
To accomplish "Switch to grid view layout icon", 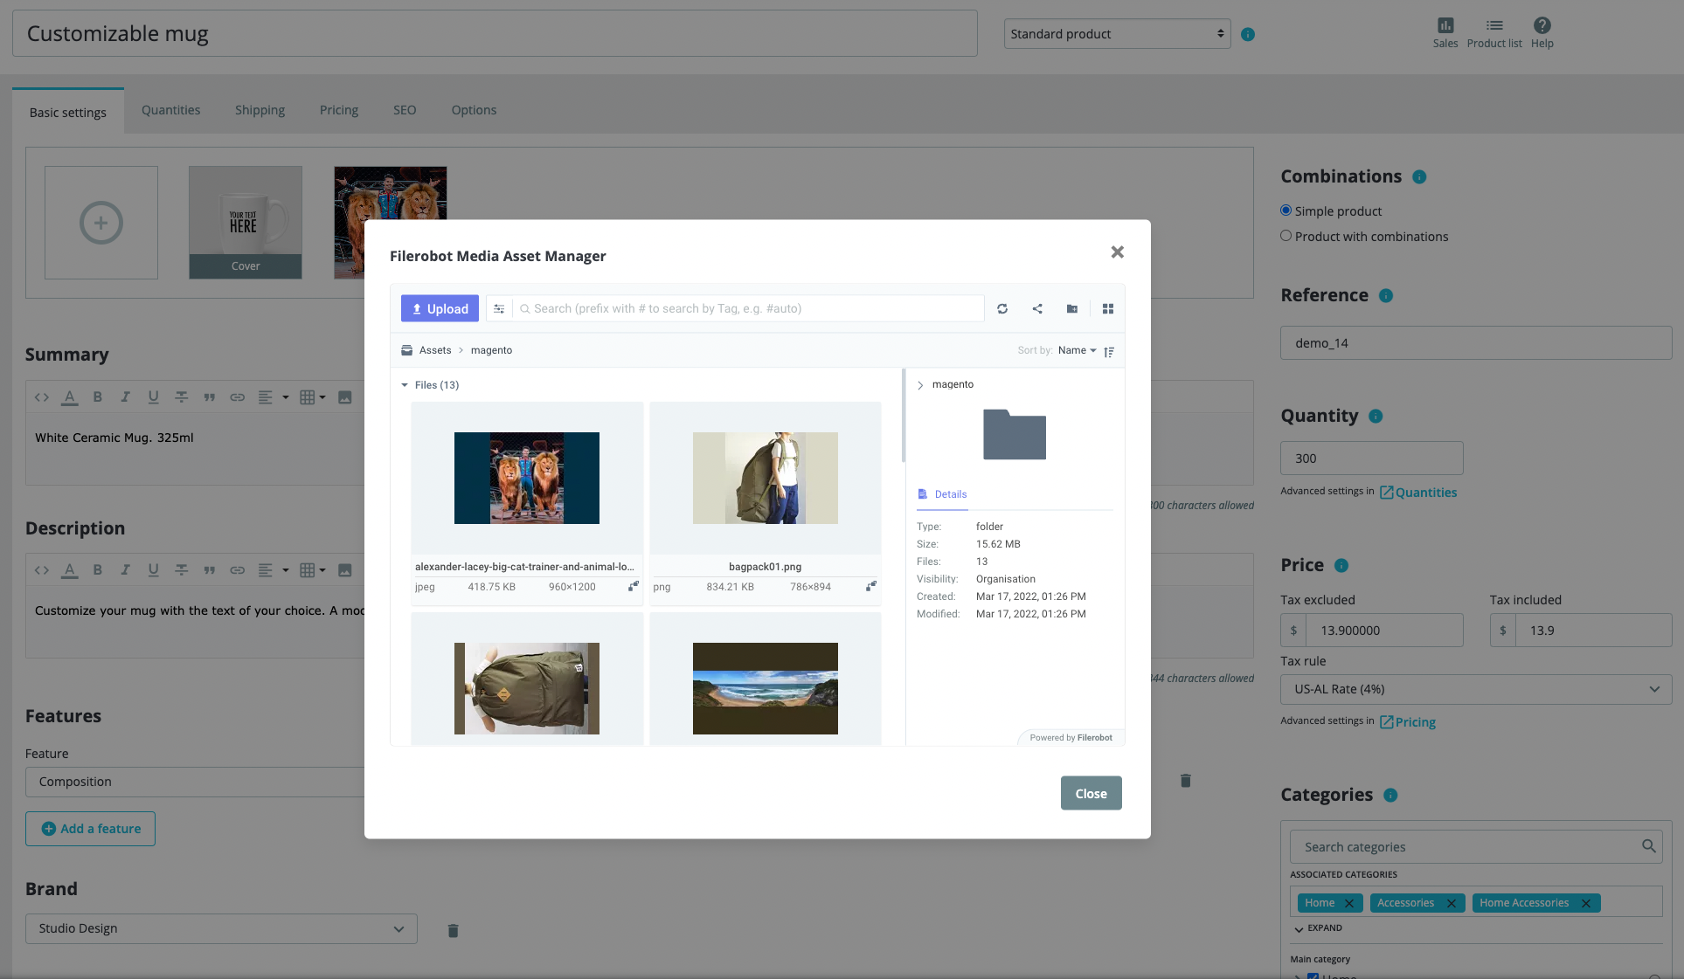I will [1108, 308].
